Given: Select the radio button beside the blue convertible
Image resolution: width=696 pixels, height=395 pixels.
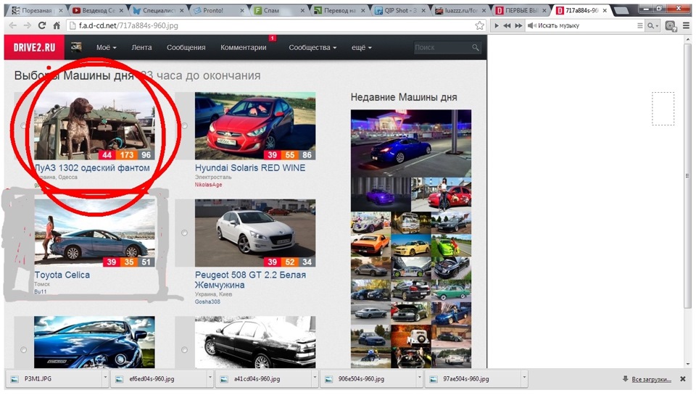Looking at the screenshot, I should pyautogui.click(x=23, y=350).
